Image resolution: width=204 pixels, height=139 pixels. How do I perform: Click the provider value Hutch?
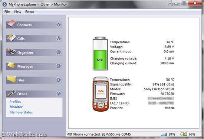(170, 108)
